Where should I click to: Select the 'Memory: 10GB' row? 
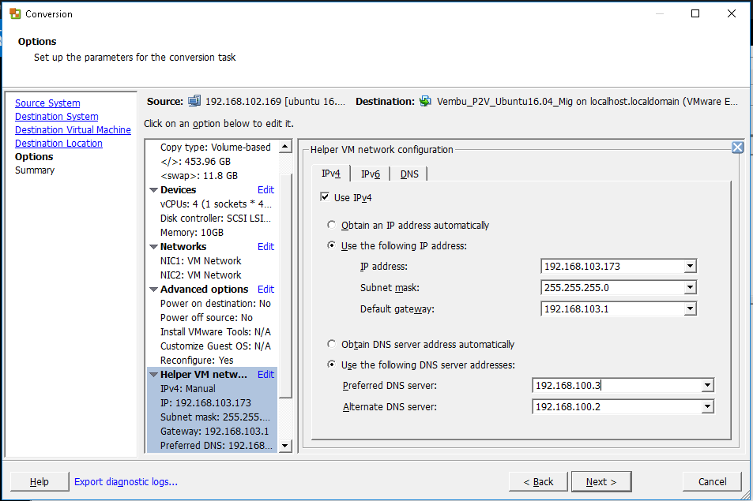[192, 233]
